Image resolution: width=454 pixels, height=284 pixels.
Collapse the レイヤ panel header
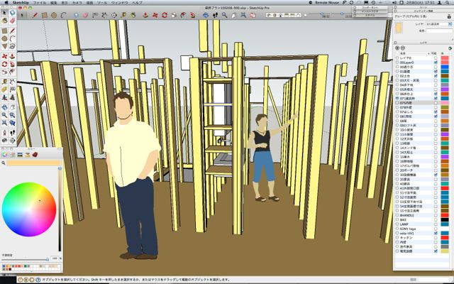tap(423, 43)
